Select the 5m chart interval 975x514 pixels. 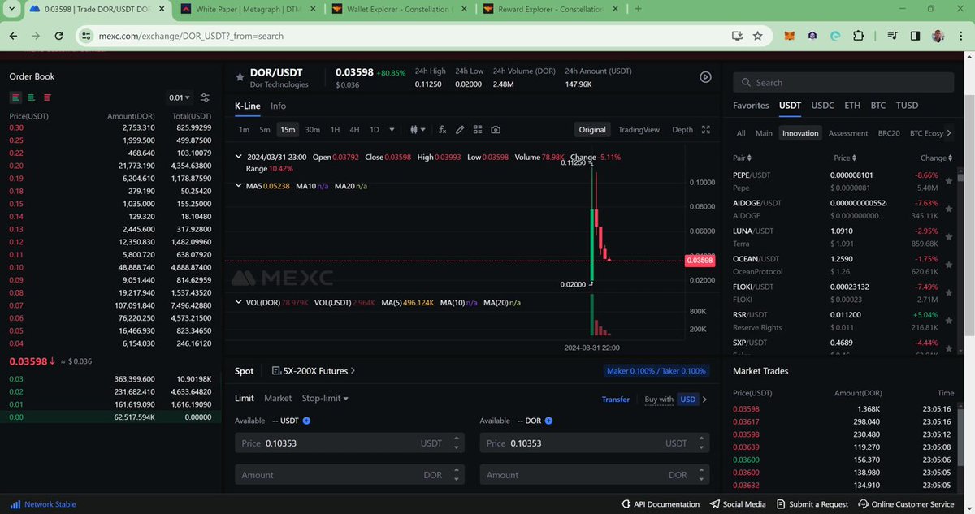(265, 130)
